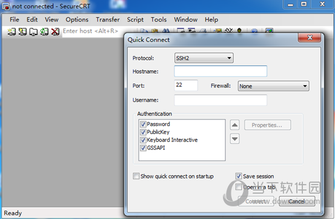The image size is (335, 219).
Task: Close the Quick Connect dialog
Action: tap(310, 37)
